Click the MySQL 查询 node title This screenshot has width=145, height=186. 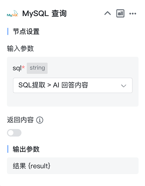click(x=44, y=13)
